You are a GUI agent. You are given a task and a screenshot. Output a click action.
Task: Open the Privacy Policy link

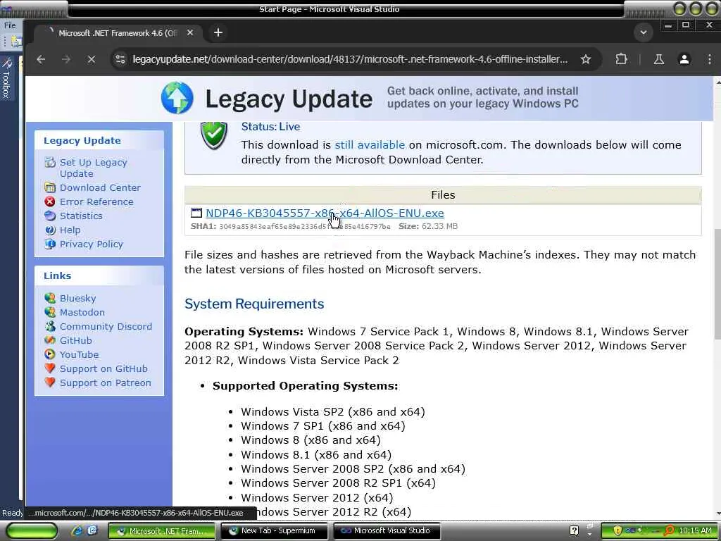pos(92,244)
